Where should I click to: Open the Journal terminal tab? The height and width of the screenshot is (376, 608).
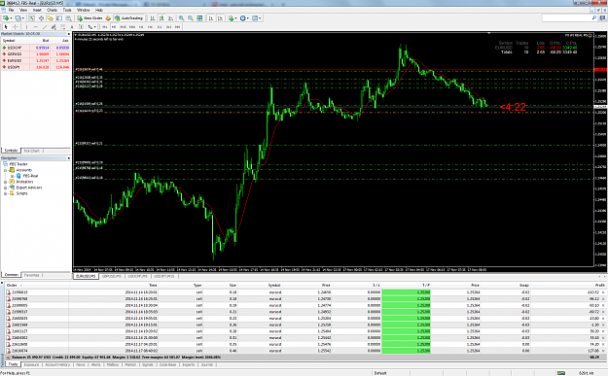pos(206,364)
